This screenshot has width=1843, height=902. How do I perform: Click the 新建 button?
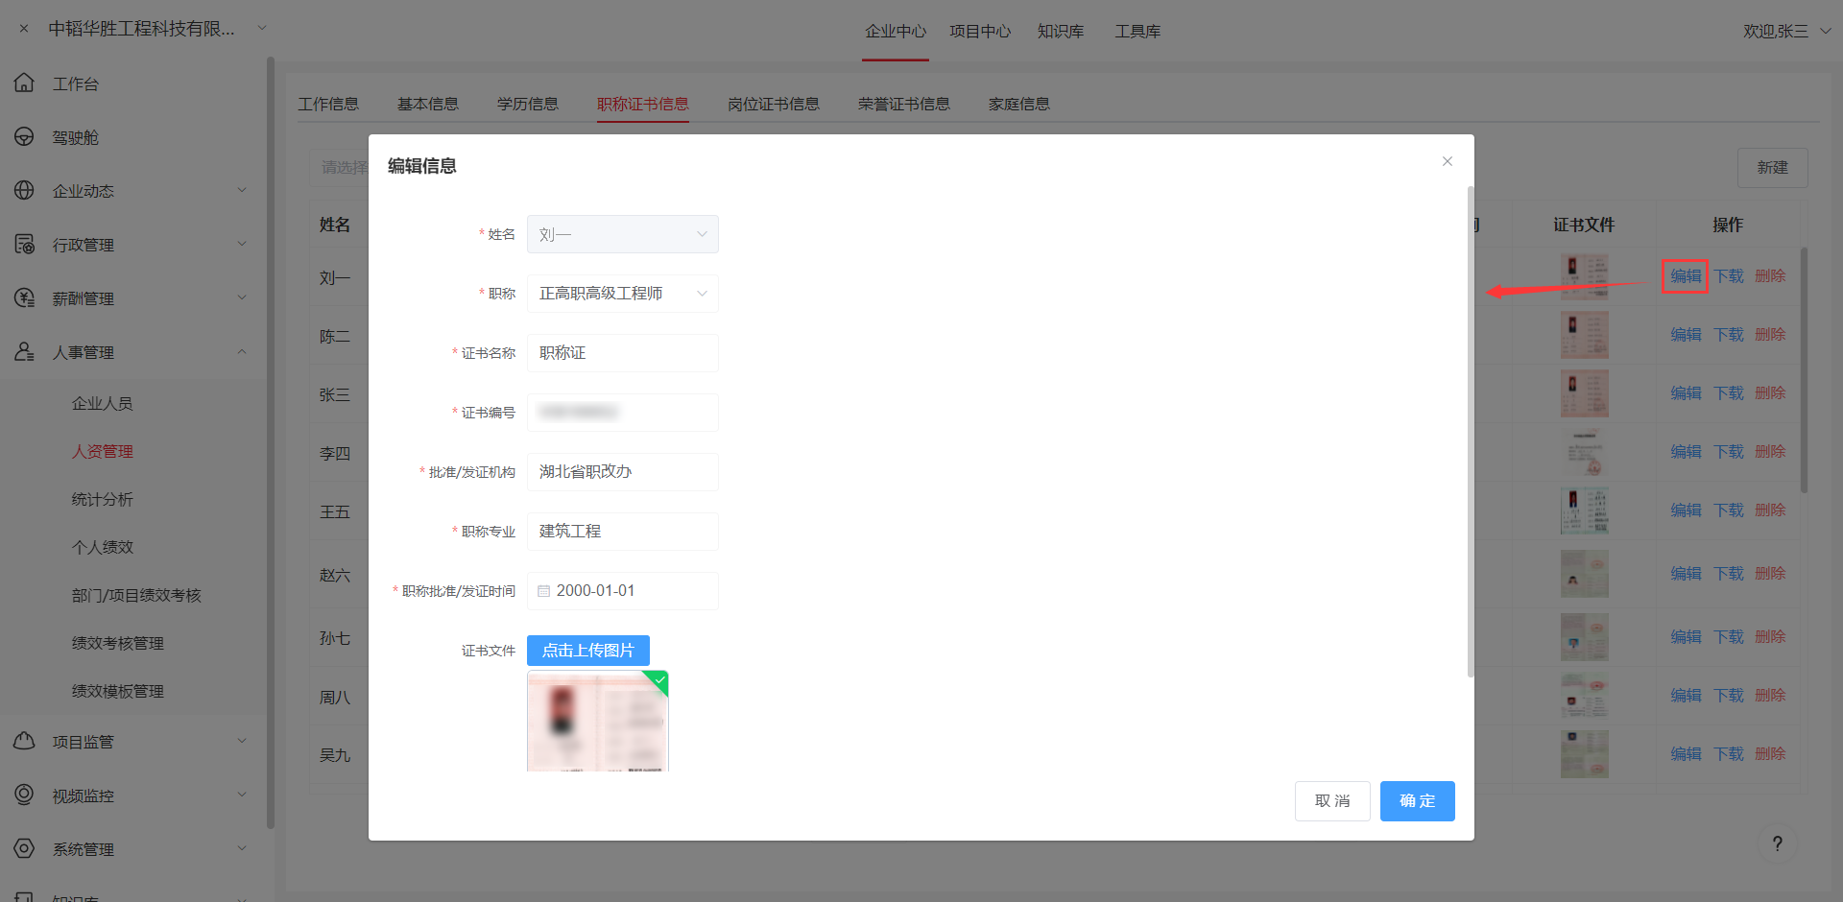click(1773, 168)
